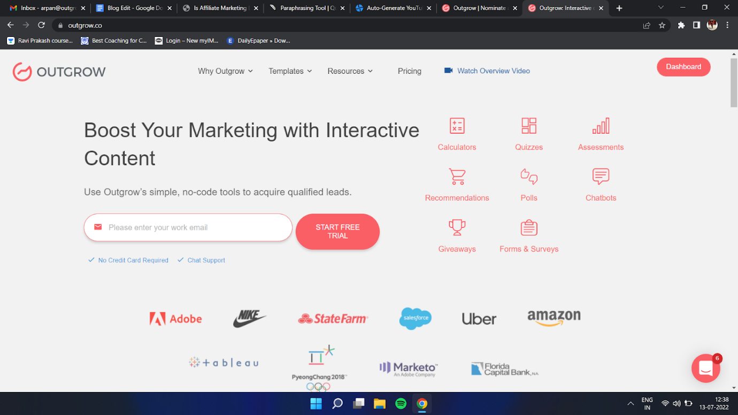Image resolution: width=738 pixels, height=415 pixels.
Task: Click the Watch Overview Video link
Action: 493,71
